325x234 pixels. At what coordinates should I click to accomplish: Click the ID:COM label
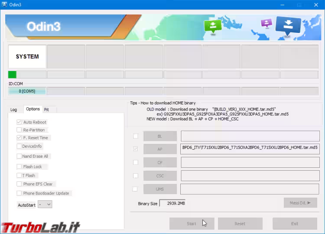coord(16,84)
